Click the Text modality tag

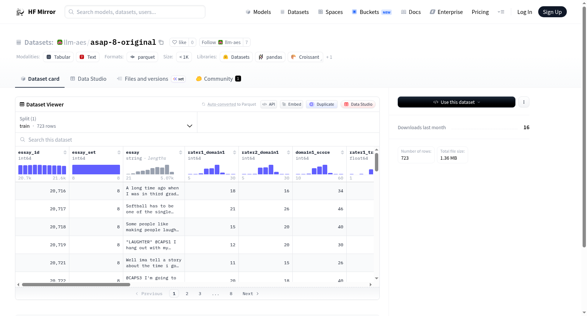point(88,57)
